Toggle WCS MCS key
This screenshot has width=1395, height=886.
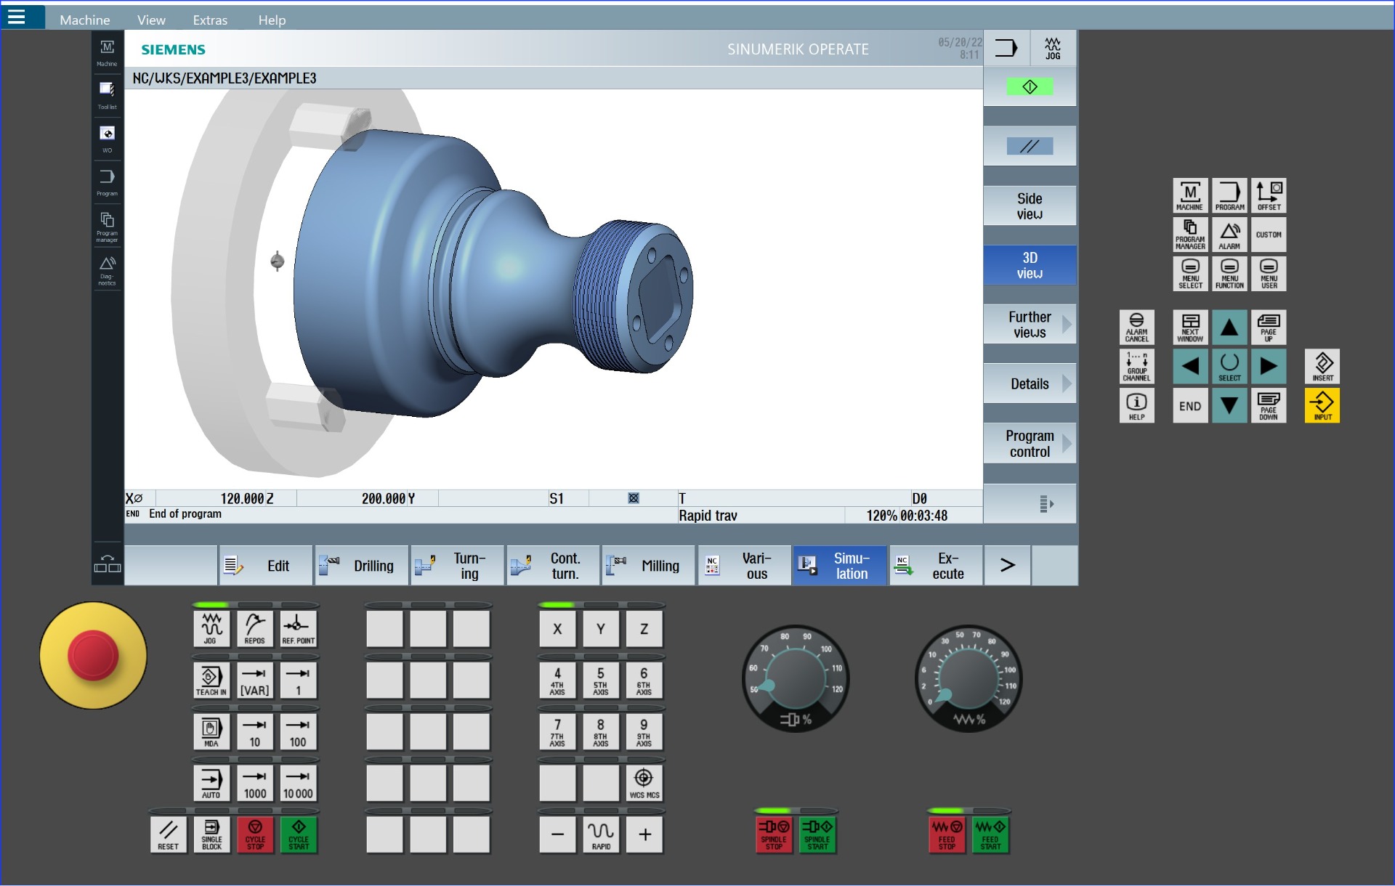644,784
